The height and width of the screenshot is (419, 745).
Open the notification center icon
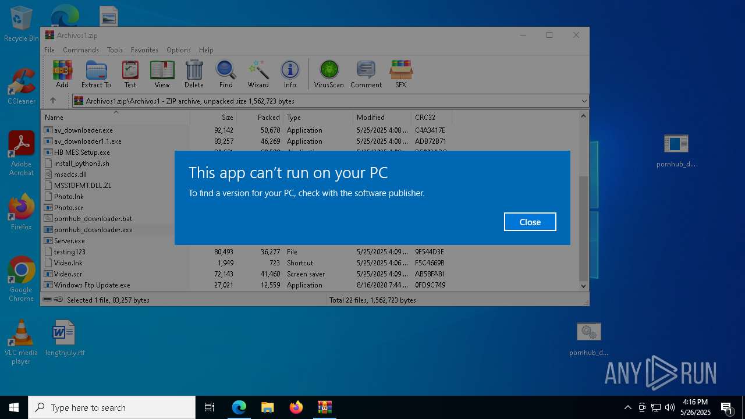(726, 407)
